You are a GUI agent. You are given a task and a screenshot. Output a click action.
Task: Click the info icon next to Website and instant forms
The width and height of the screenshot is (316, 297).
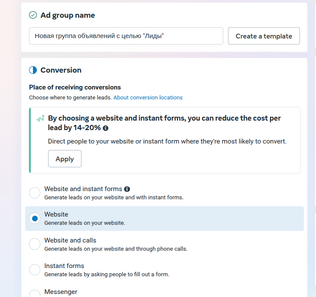pos(127,189)
